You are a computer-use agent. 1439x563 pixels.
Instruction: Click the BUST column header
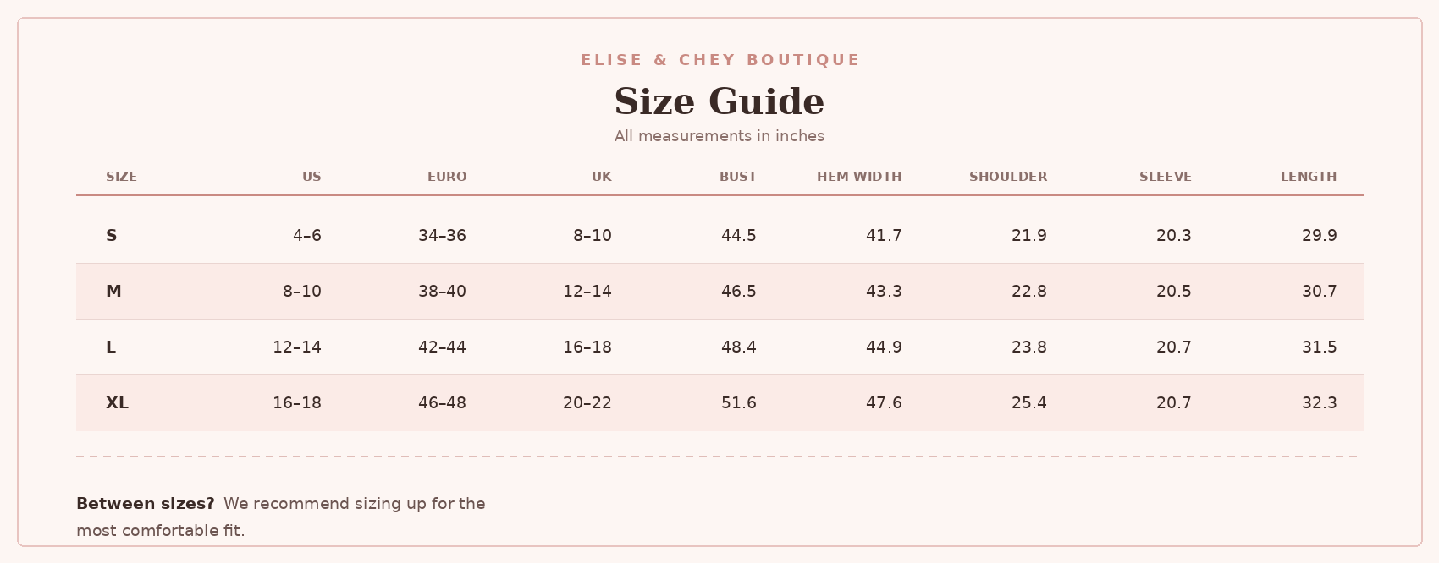pyautogui.click(x=738, y=177)
